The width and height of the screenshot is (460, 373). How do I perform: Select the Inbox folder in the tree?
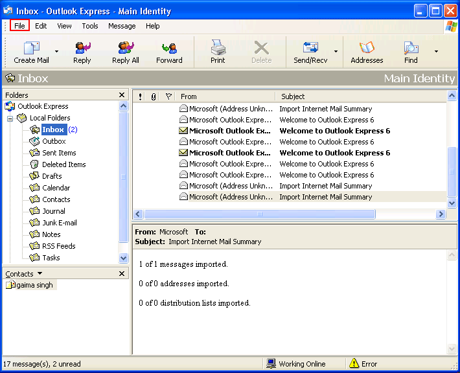(53, 130)
